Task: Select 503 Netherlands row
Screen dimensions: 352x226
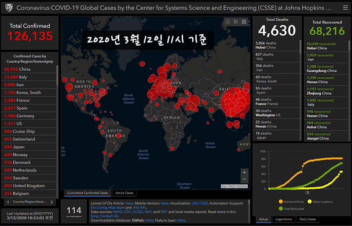Action: tap(29, 170)
